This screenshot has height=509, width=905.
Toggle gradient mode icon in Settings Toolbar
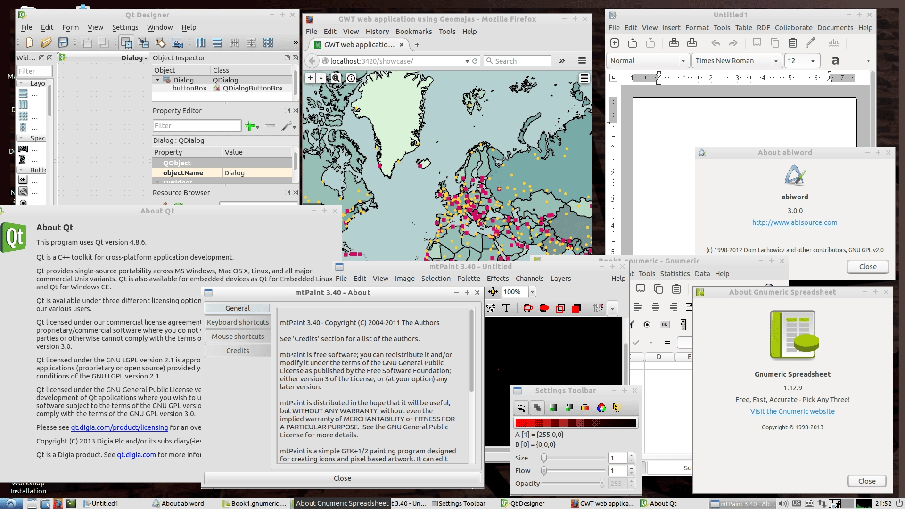coord(585,408)
